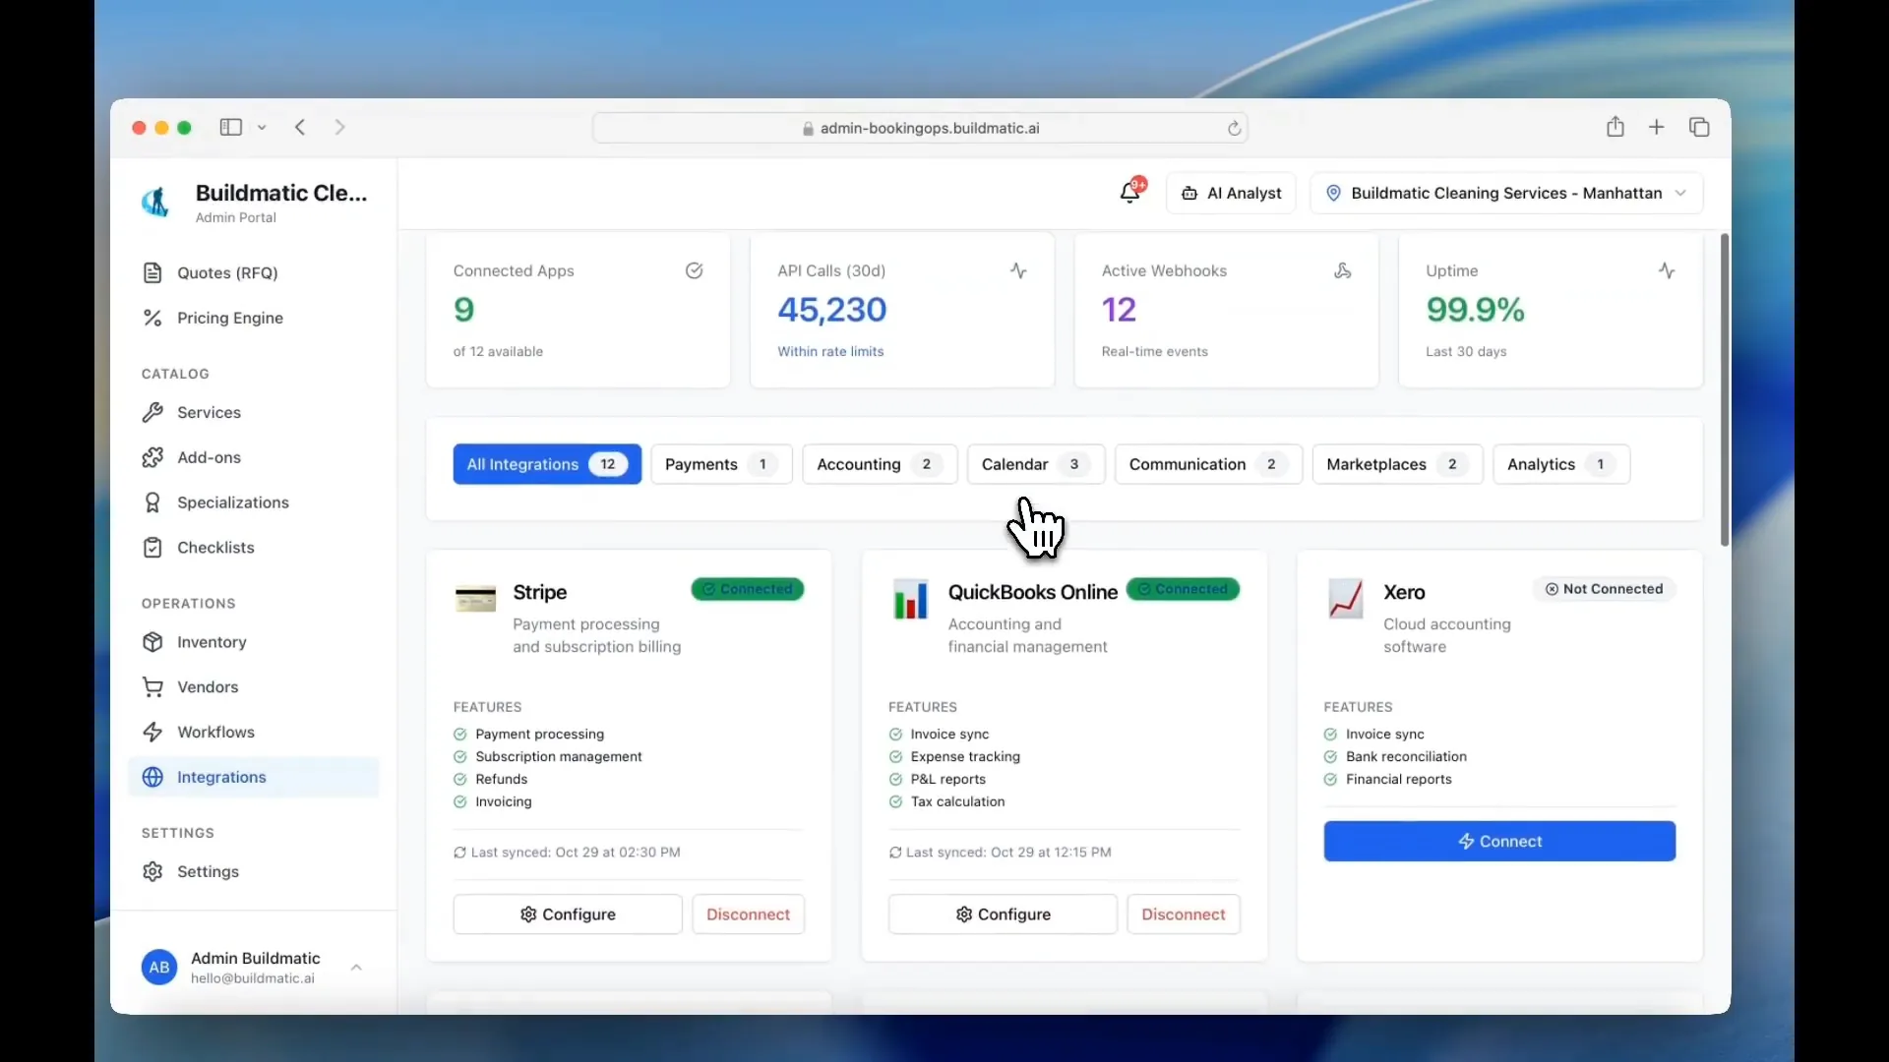This screenshot has height=1062, width=1889.
Task: Open a new tab with the plus icon
Action: point(1657,127)
